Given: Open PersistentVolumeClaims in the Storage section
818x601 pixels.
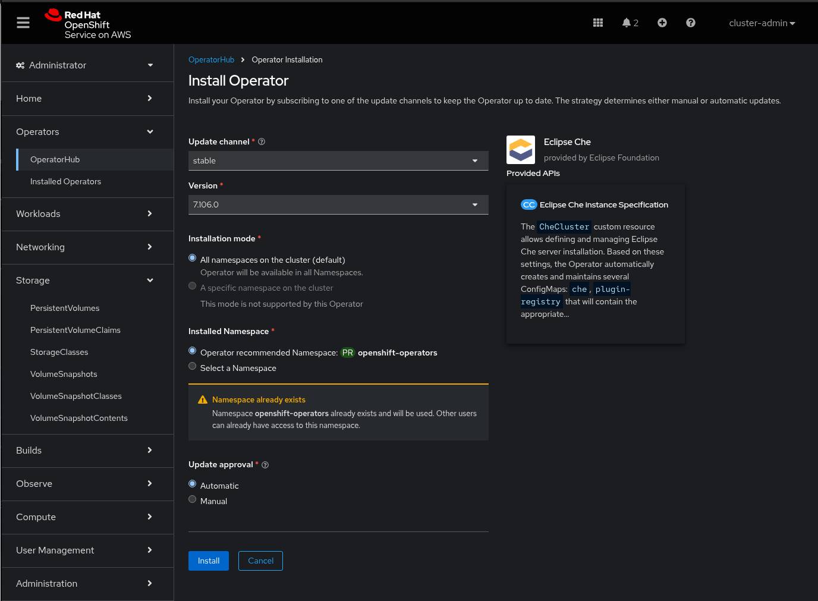Looking at the screenshot, I should (x=75, y=330).
